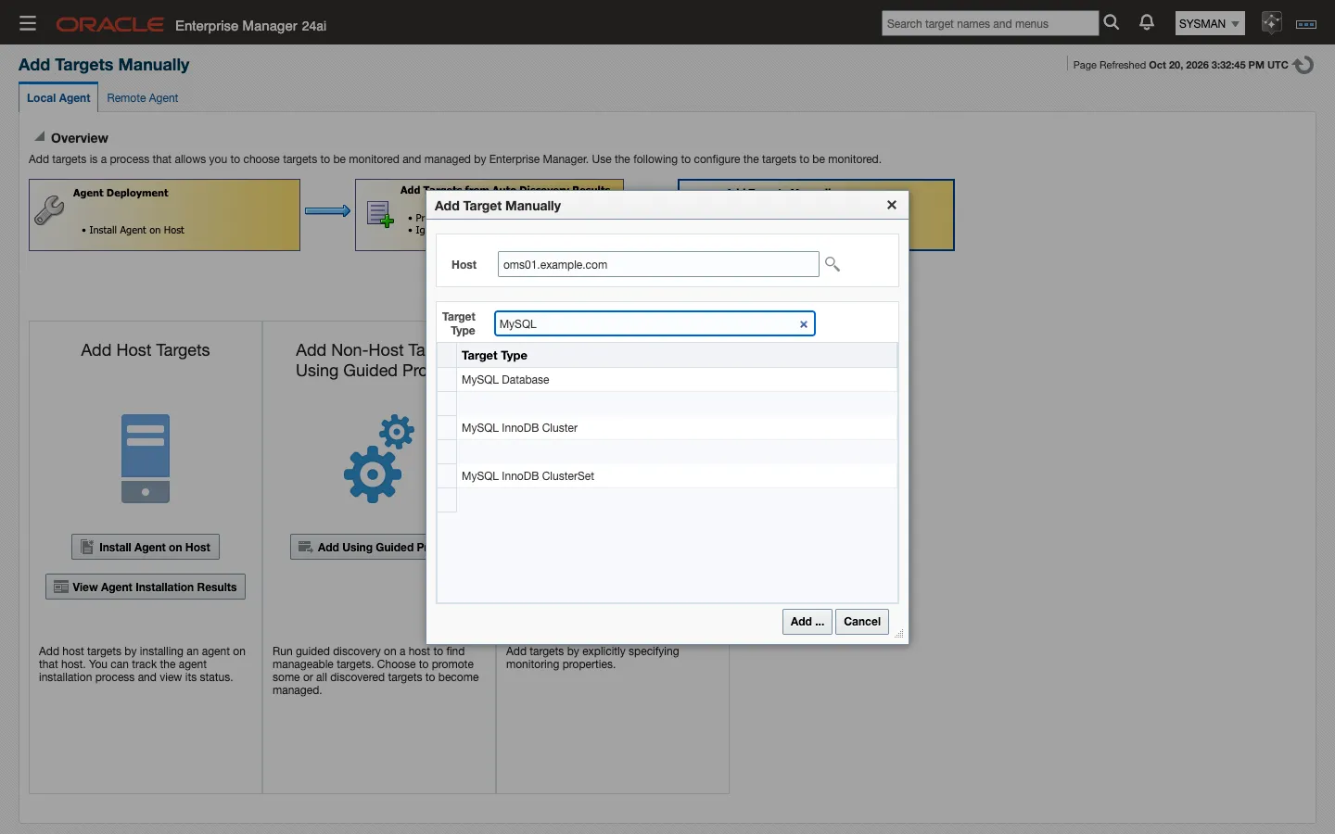Switch to the Remote Agent tab
This screenshot has width=1335, height=834.
143,98
